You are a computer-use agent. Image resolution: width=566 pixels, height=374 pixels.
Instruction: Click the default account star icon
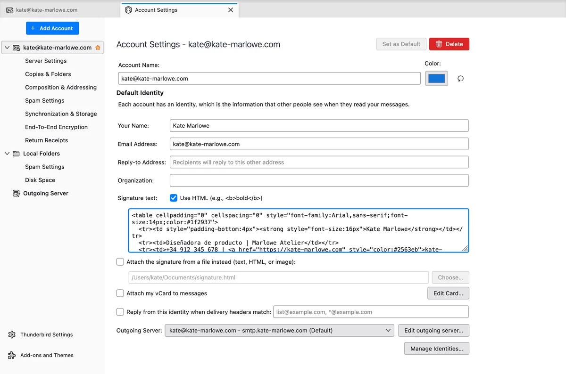click(98, 48)
